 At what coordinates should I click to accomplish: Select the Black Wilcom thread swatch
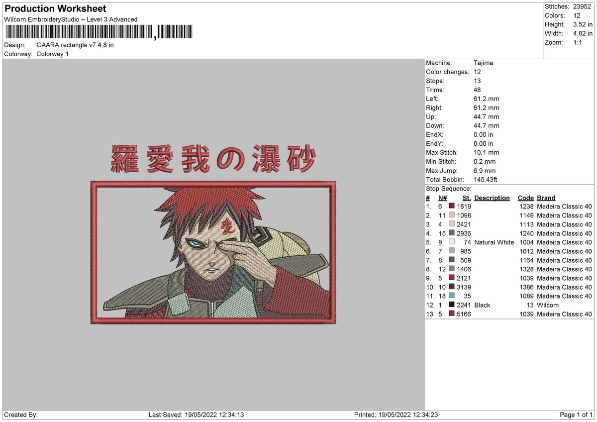click(451, 305)
